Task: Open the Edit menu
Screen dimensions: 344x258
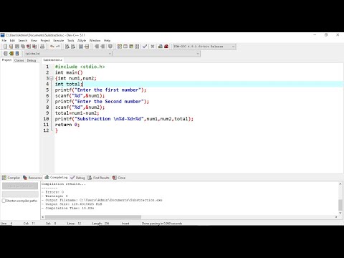Action: pyautogui.click(x=12, y=40)
